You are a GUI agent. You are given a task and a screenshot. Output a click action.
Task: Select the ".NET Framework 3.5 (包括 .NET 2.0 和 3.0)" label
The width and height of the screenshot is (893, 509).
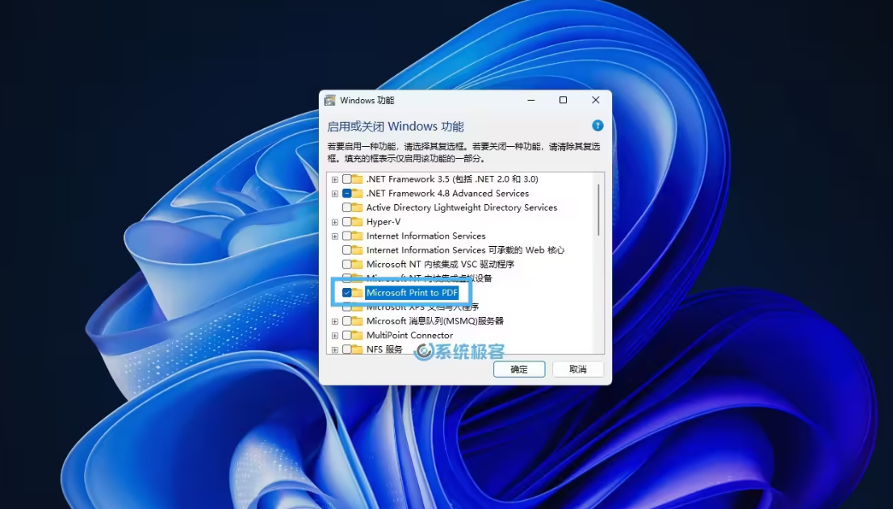(x=452, y=179)
